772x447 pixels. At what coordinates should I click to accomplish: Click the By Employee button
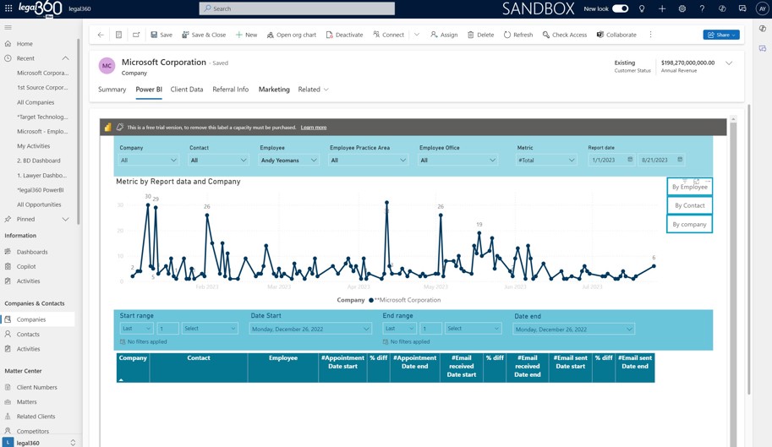[689, 187]
